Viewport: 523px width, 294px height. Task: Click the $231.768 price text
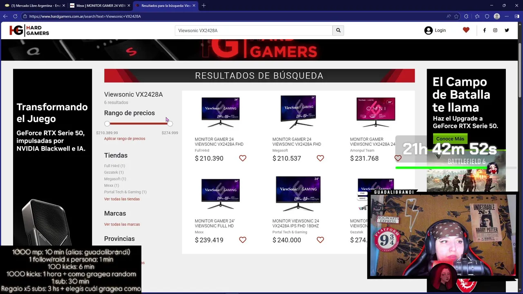tap(364, 158)
